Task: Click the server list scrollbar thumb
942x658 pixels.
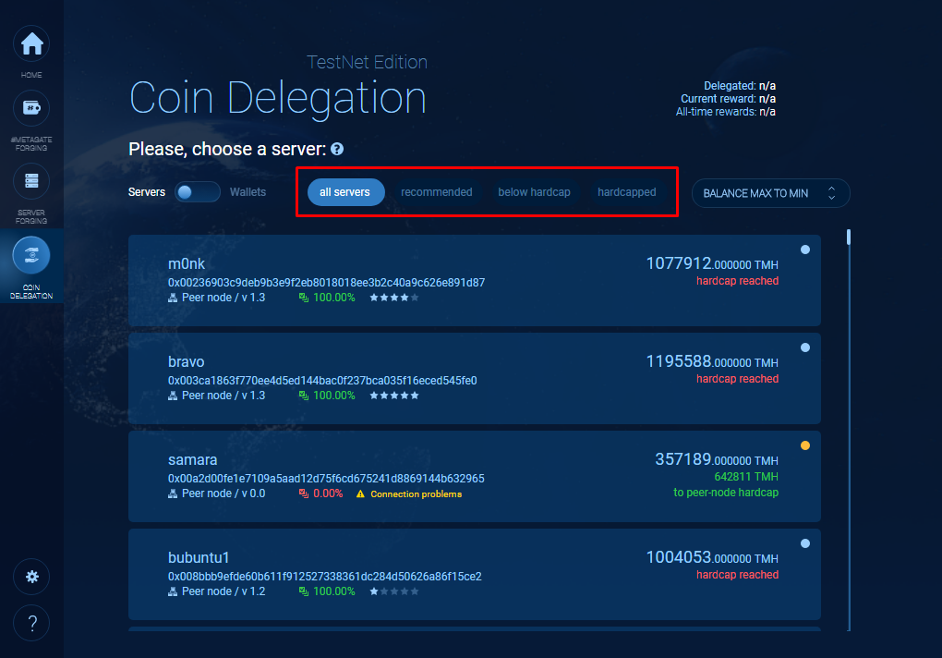Action: pos(849,237)
